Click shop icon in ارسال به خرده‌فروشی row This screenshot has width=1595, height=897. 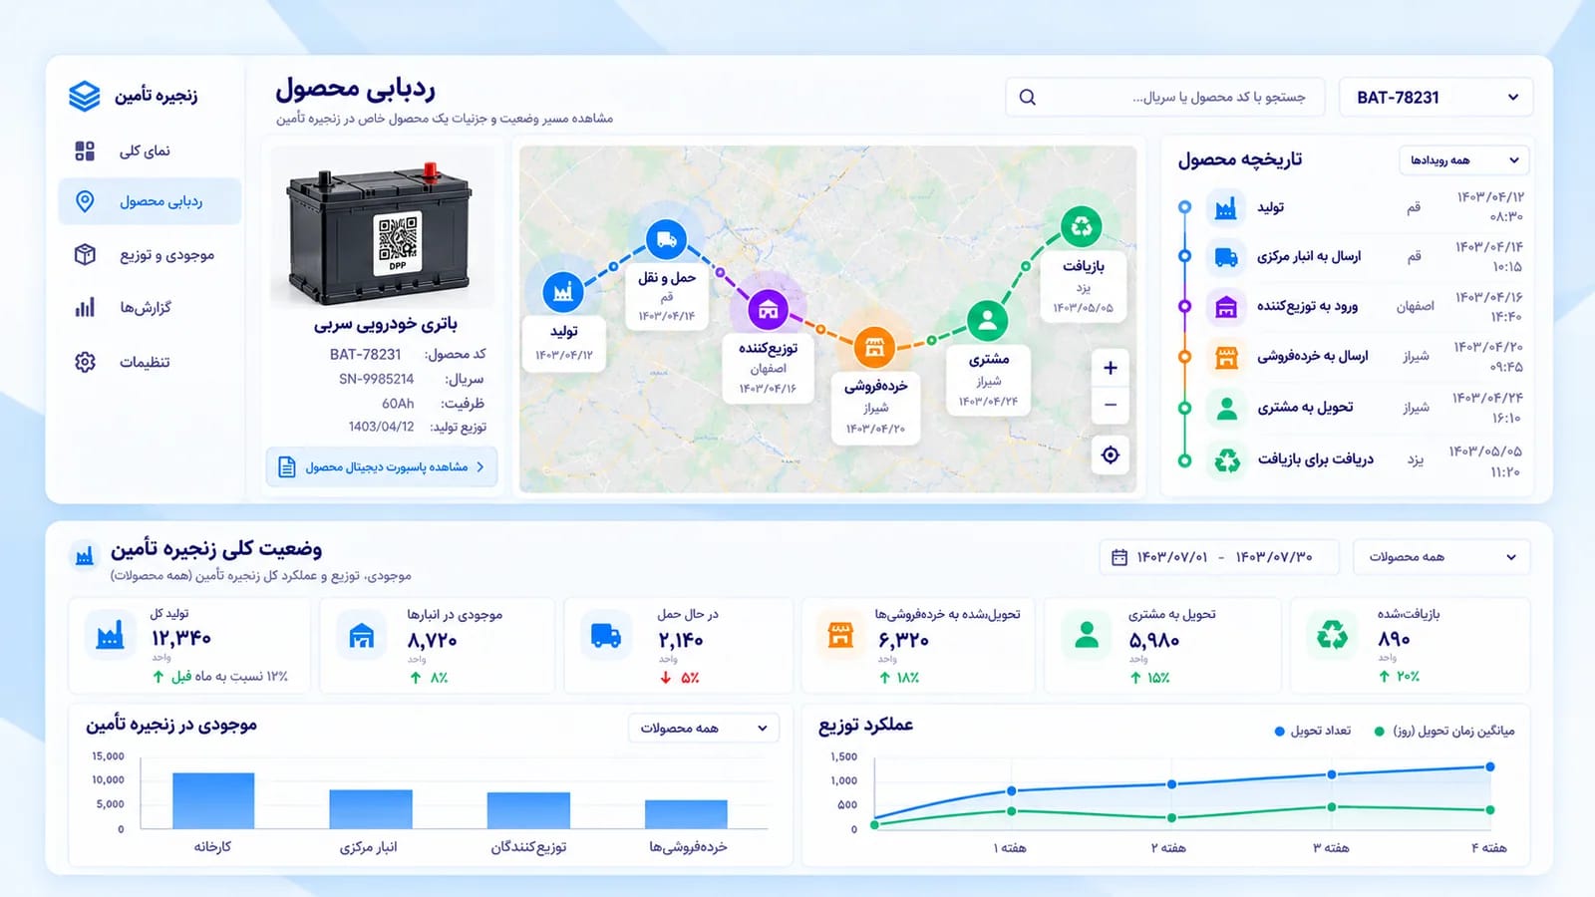(x=1226, y=357)
